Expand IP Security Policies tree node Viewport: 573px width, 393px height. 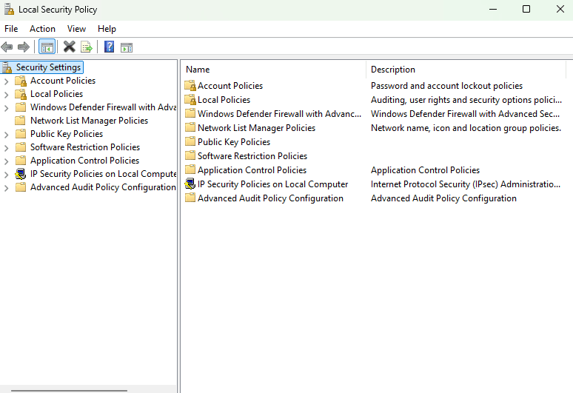pyautogui.click(x=6, y=175)
